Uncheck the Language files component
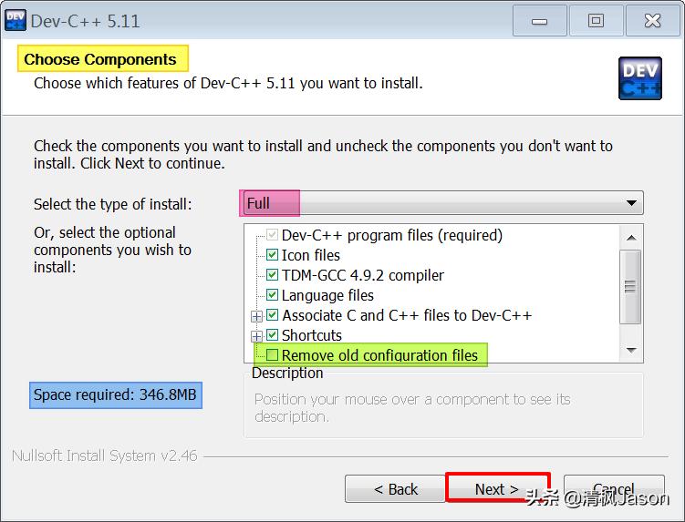Image resolution: width=685 pixels, height=522 pixels. tap(272, 295)
